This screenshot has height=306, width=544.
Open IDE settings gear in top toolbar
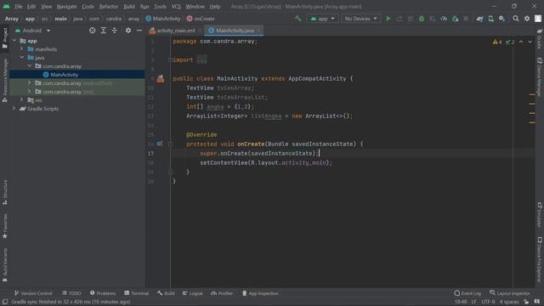[x=527, y=19]
